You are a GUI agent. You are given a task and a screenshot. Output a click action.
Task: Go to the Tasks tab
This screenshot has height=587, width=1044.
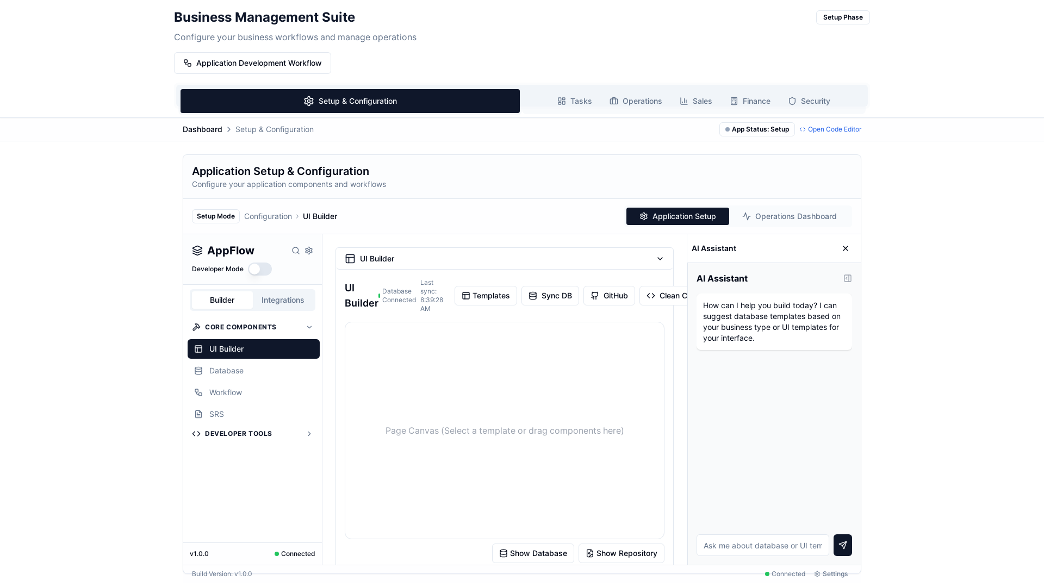574,101
